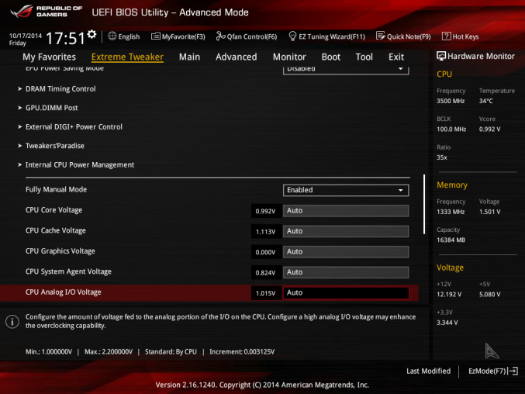The height and width of the screenshot is (394, 525).
Task: Click the 1.113V cache voltage reading
Action: click(265, 232)
